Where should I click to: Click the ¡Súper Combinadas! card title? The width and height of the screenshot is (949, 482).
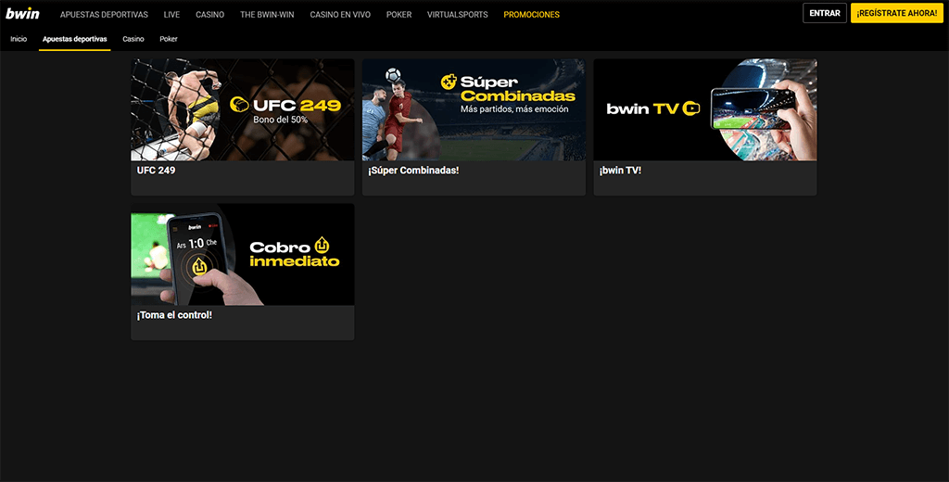(x=413, y=171)
